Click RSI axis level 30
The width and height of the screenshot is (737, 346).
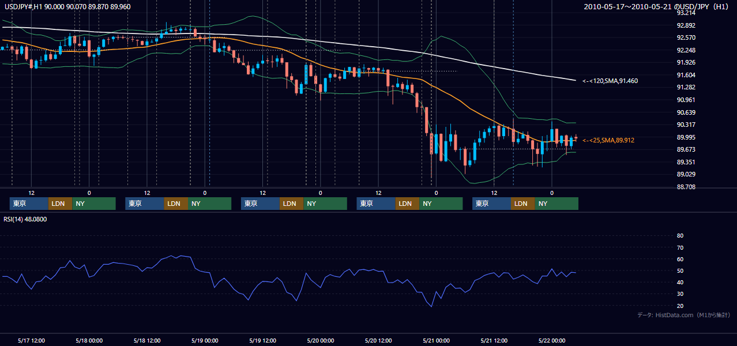[x=680, y=294]
